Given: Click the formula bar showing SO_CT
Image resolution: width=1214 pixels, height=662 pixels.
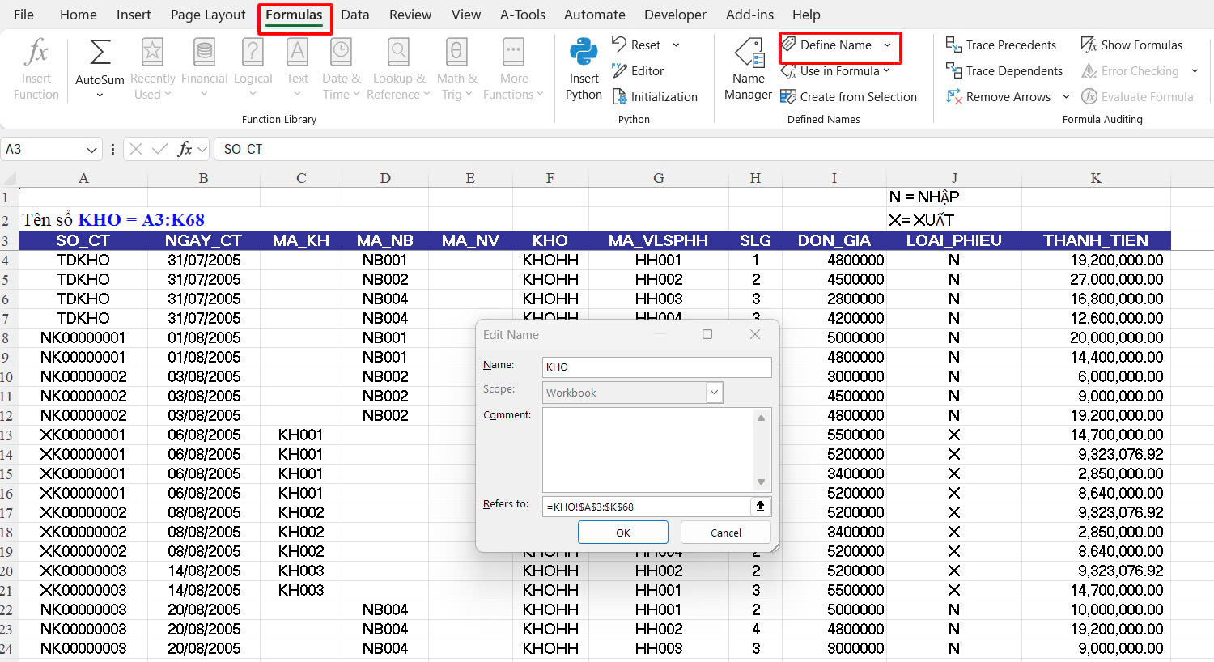Looking at the screenshot, I should pyautogui.click(x=712, y=149).
